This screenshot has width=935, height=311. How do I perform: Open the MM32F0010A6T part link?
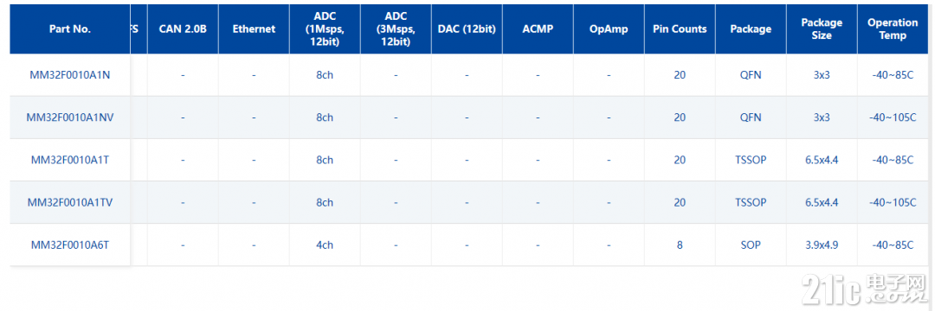pyautogui.click(x=70, y=245)
